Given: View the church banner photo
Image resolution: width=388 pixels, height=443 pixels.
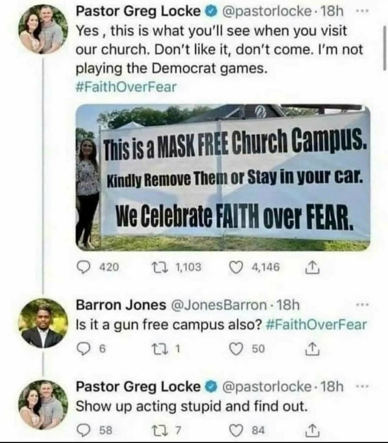Looking at the screenshot, I should [223, 178].
